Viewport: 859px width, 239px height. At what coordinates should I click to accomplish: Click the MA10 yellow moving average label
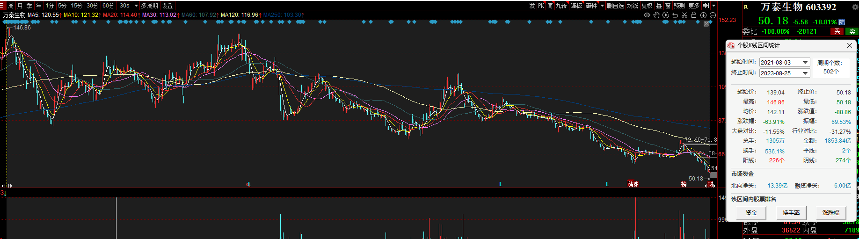pyautogui.click(x=81, y=15)
